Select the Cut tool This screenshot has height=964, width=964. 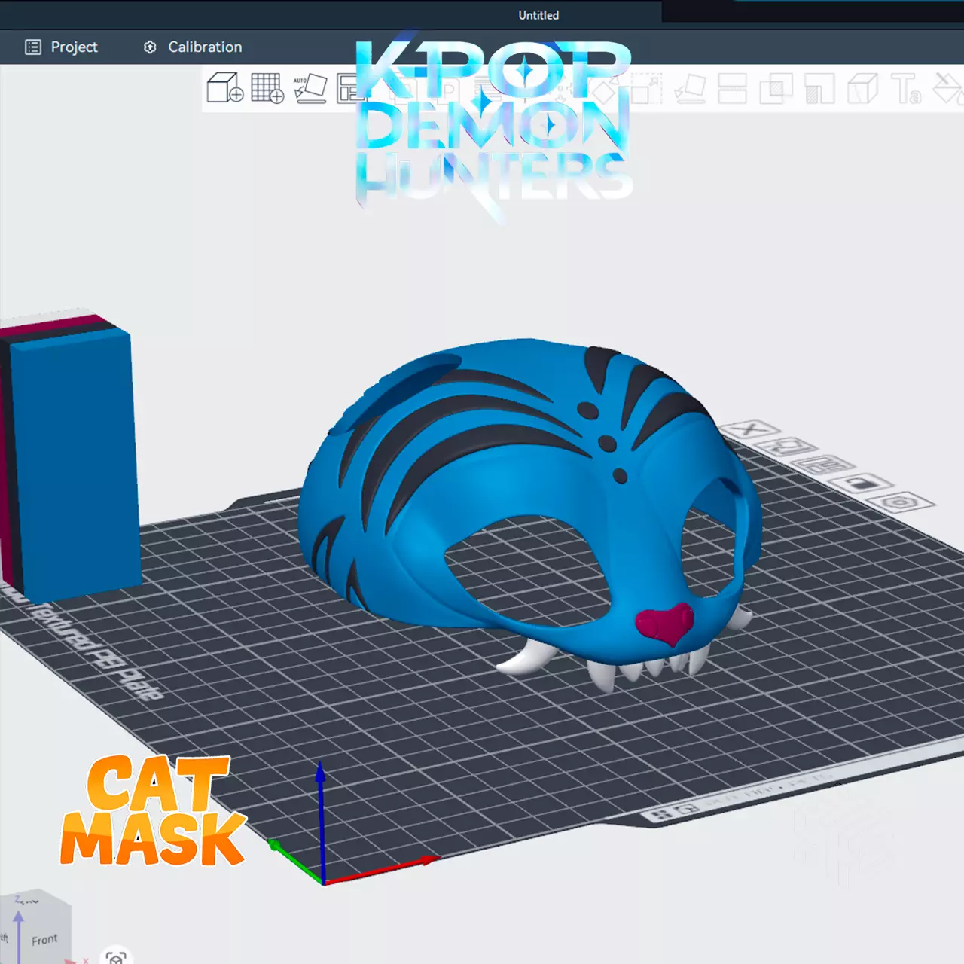(x=732, y=88)
